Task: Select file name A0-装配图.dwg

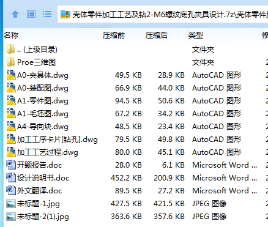Action: pyautogui.click(x=43, y=88)
